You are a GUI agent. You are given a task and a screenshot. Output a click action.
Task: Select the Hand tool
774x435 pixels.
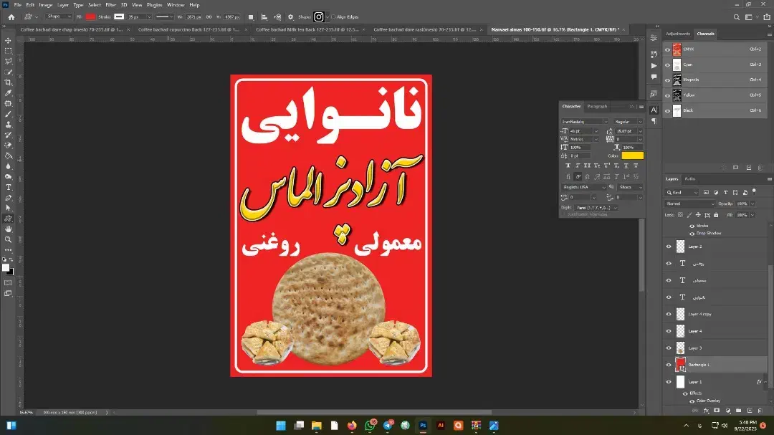tap(8, 229)
